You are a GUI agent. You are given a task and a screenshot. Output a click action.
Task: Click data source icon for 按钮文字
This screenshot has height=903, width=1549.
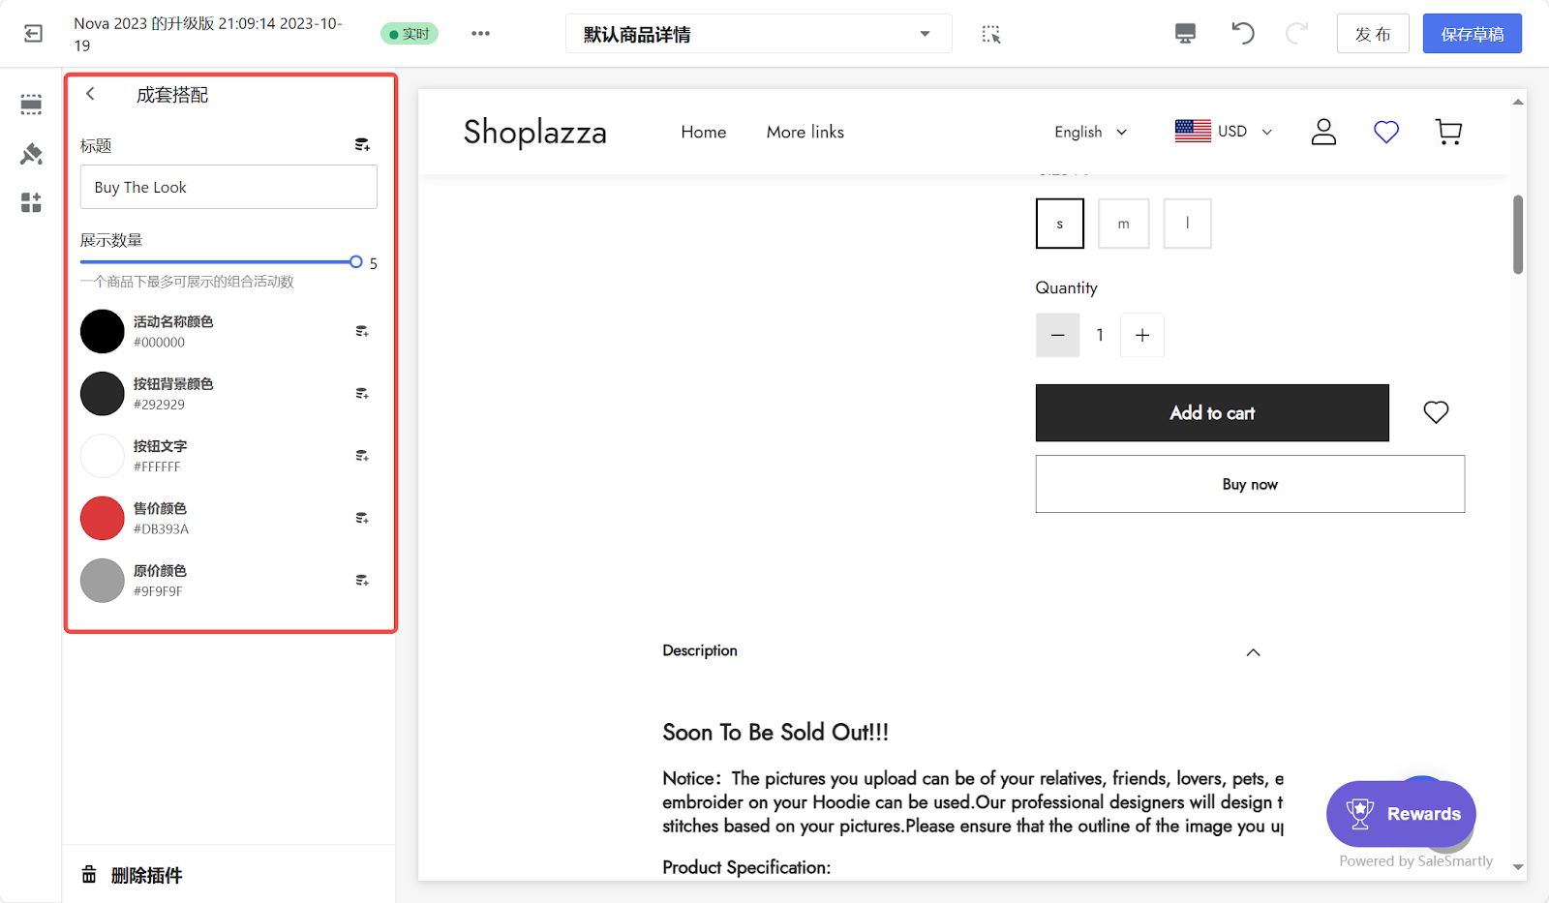[362, 456]
